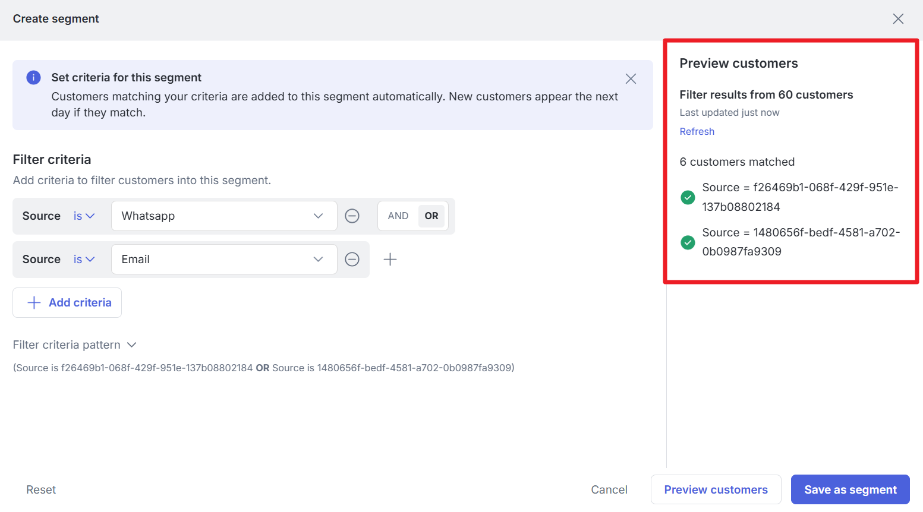Screen dimensions: 923x512
Task: Click 'Source = f26469b1-068f-429f-951e-137b08802184' text
Action: click(800, 197)
